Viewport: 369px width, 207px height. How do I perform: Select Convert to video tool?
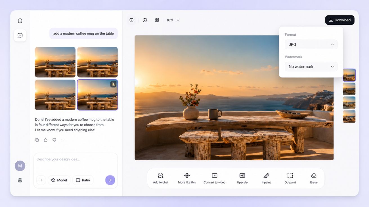[215, 178]
